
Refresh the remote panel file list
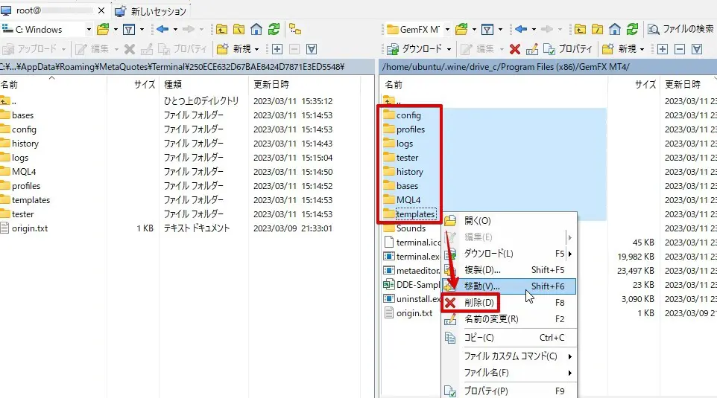tap(632, 30)
